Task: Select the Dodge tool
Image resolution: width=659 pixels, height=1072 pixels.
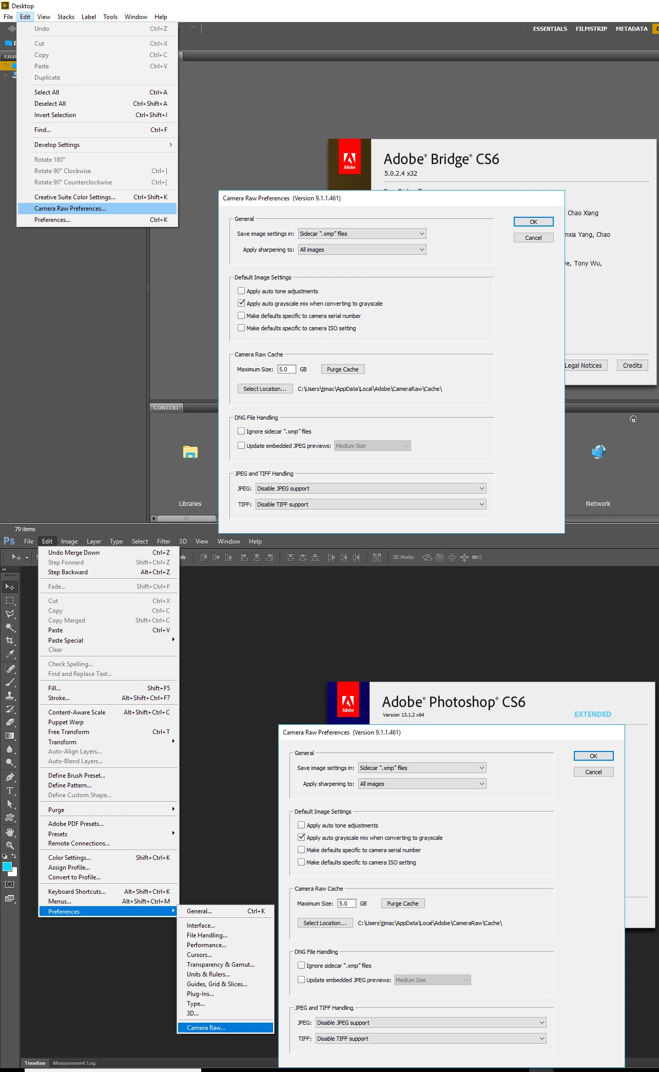Action: (10, 762)
